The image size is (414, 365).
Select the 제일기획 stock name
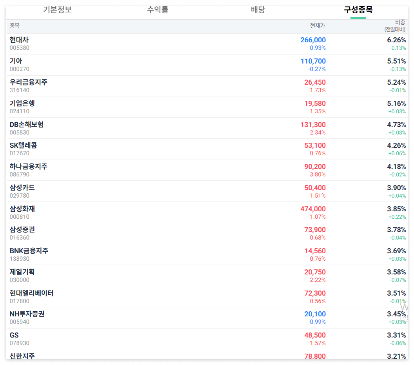(x=22, y=272)
